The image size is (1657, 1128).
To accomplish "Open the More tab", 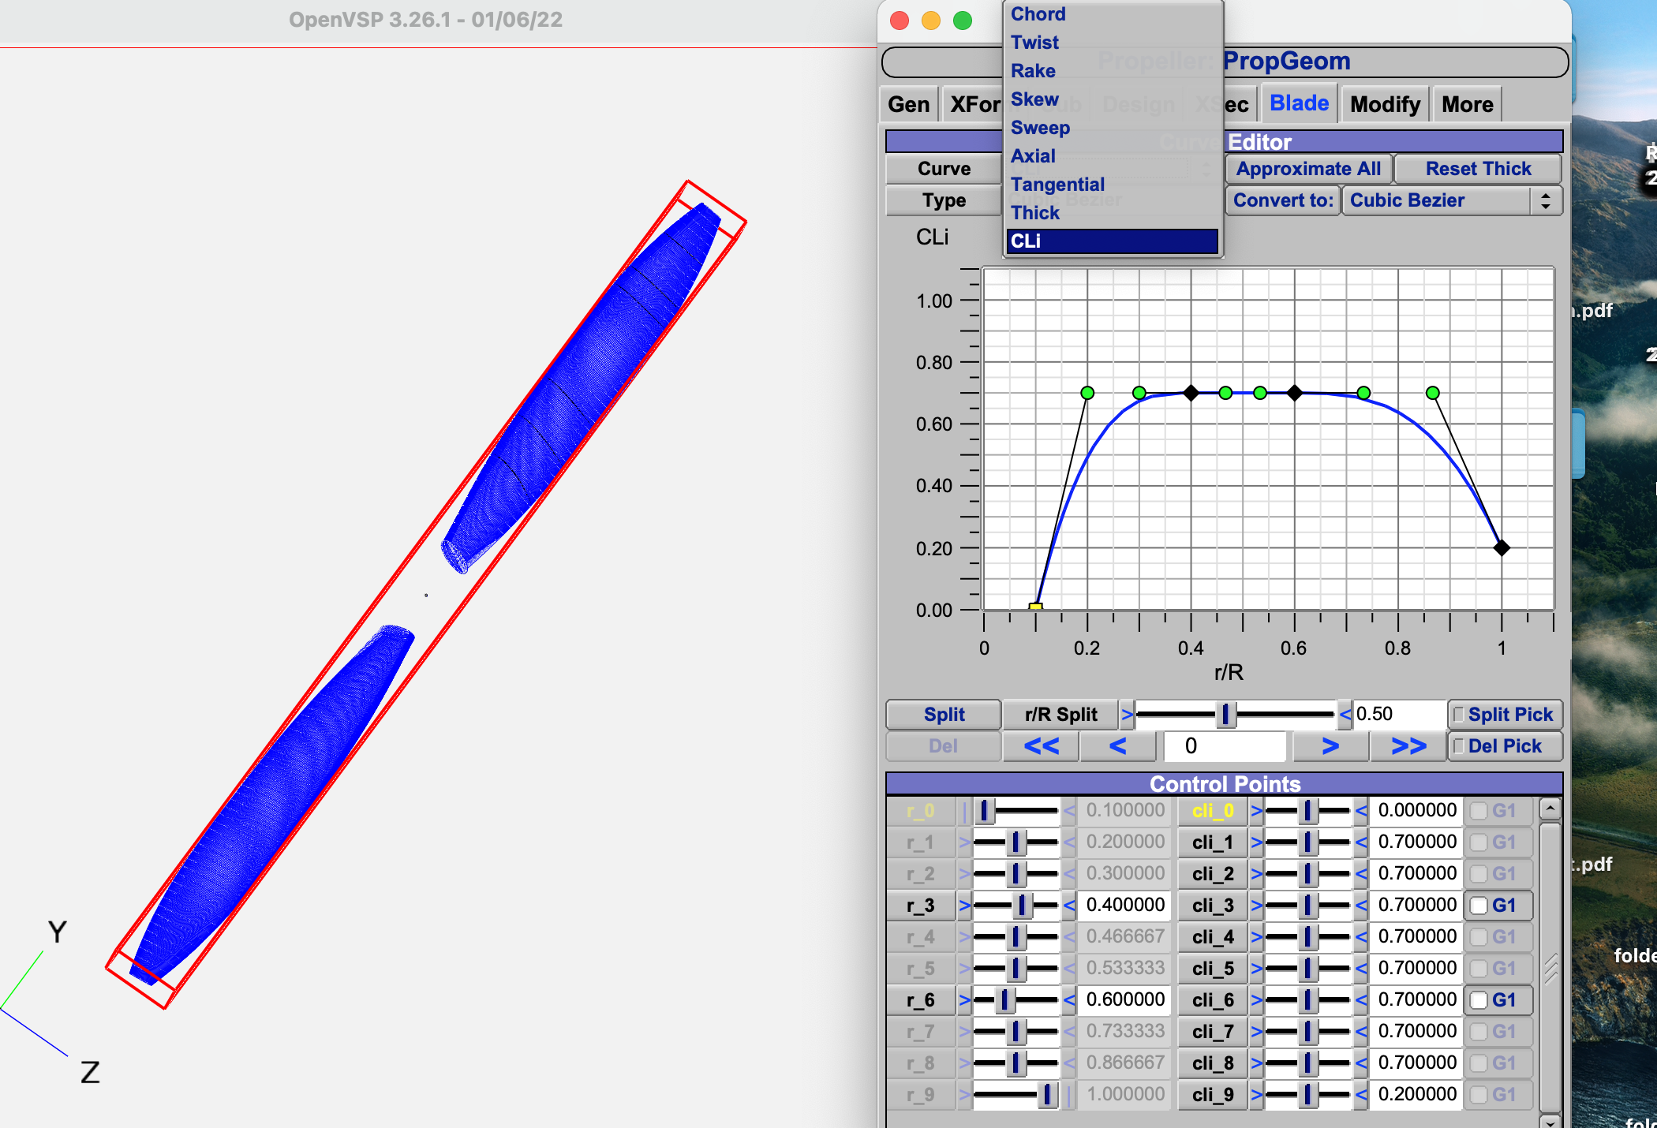I will click(1467, 104).
